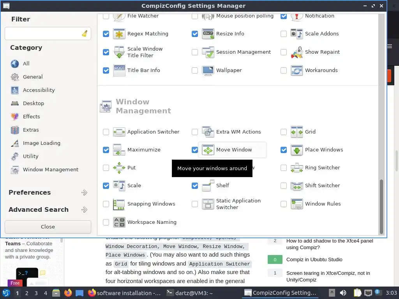Screen dimensions: 399x299
Task: Open the Scale Addons plugin icon
Action: pyautogui.click(x=297, y=34)
